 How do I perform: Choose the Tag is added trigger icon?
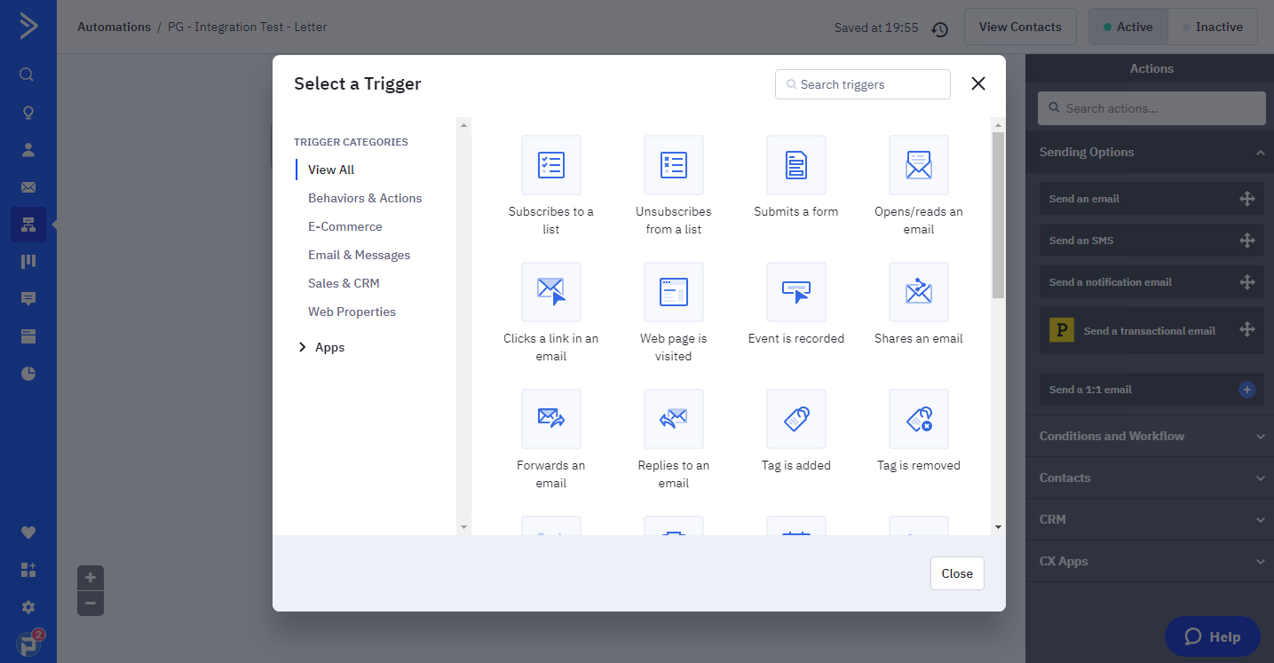pos(795,419)
